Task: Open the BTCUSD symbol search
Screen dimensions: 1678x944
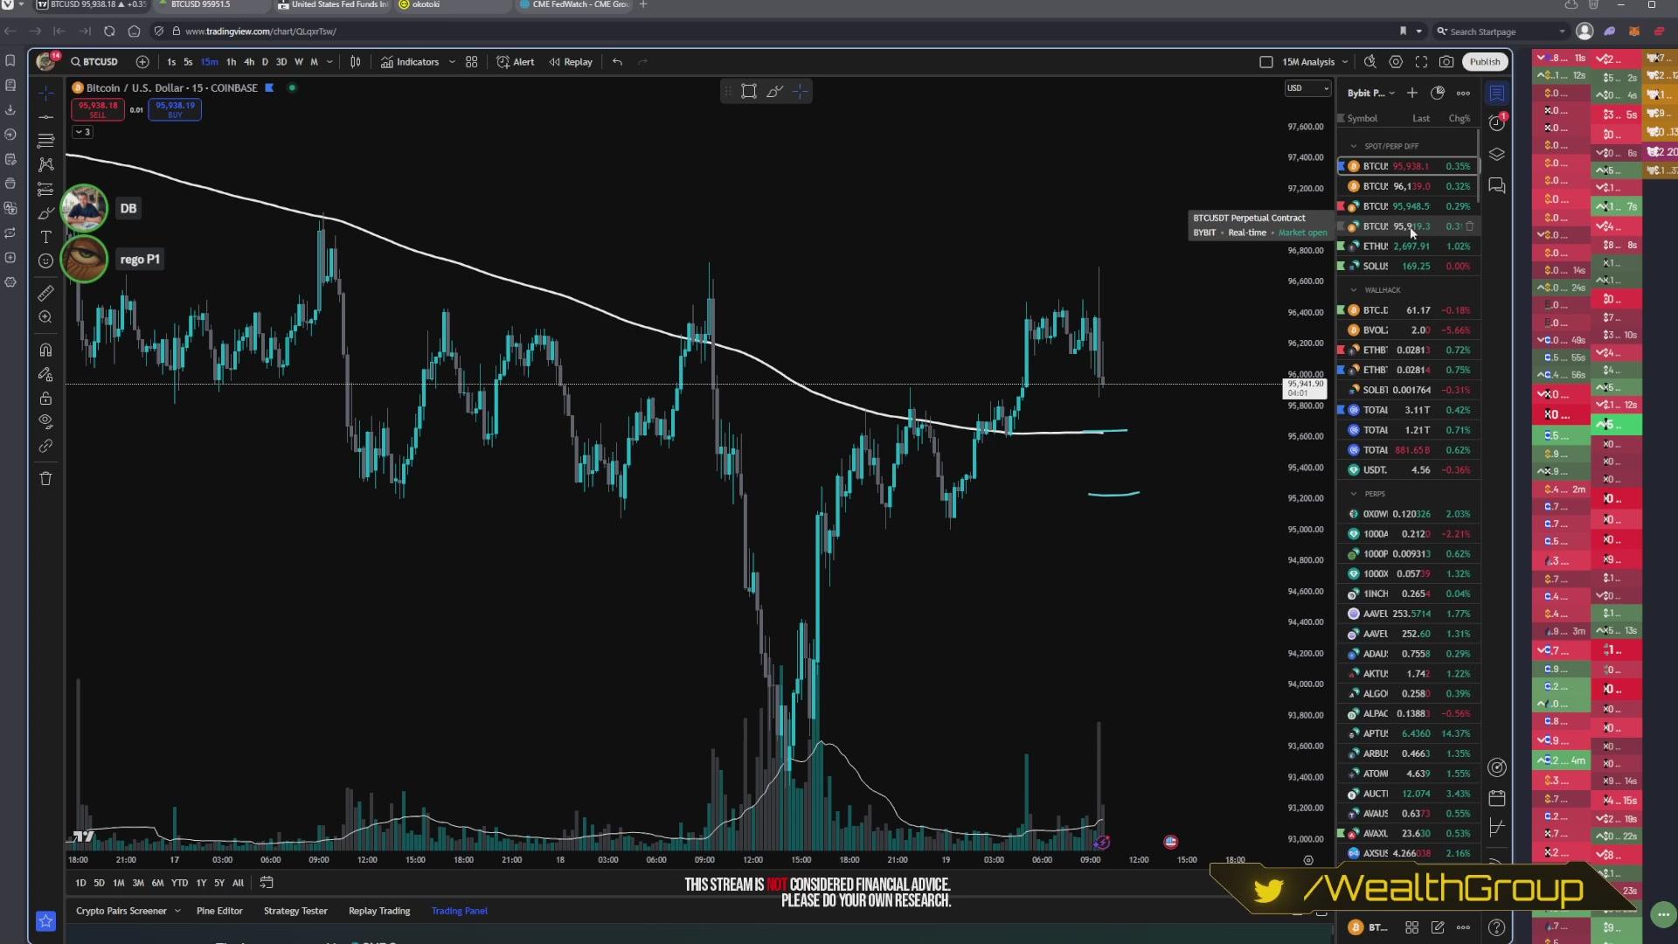Action: [x=94, y=62]
